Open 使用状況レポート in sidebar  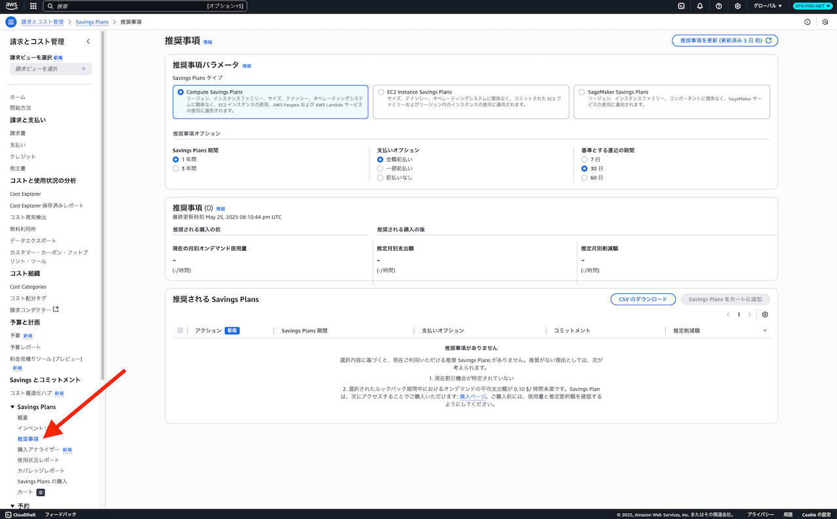(38, 460)
